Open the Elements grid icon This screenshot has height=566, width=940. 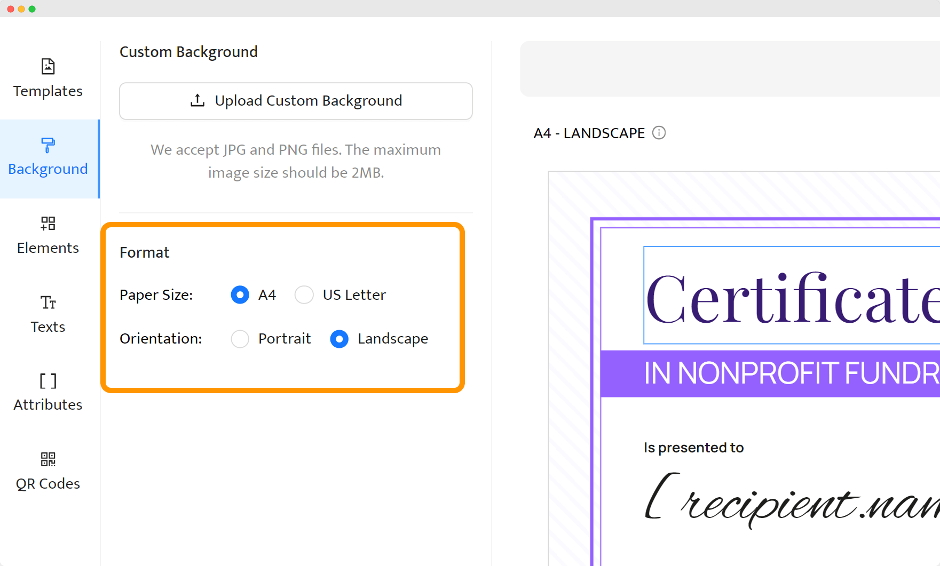48,223
